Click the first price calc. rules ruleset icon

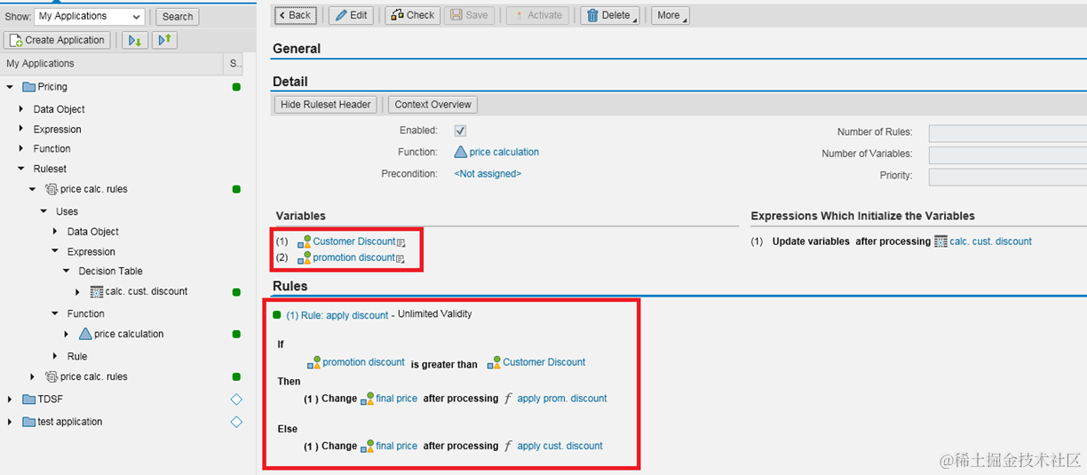point(52,189)
